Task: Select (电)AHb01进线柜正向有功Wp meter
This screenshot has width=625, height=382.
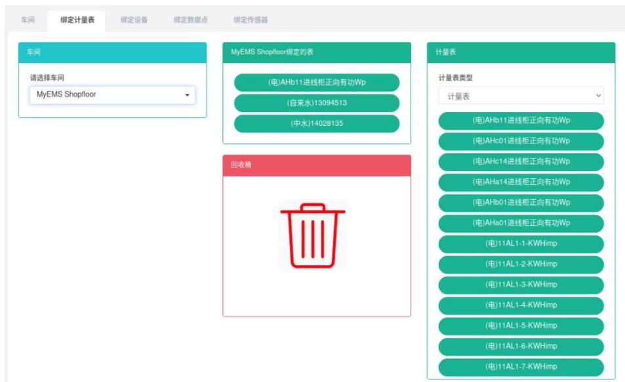Action: point(521,202)
